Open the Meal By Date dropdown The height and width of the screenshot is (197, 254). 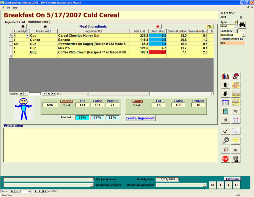point(177,179)
